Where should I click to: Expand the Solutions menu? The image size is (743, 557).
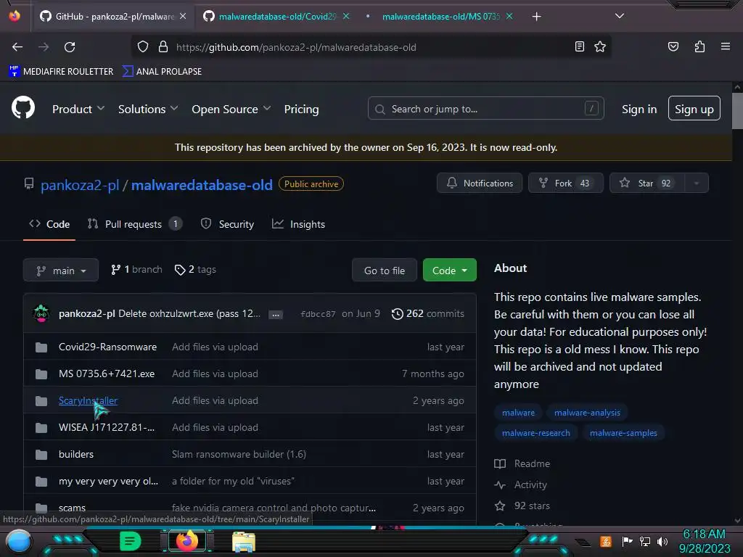(148, 109)
